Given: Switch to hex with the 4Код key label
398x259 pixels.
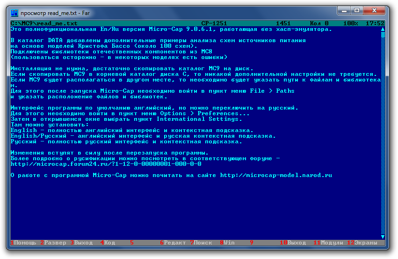Looking at the screenshot, I should tap(108, 243).
